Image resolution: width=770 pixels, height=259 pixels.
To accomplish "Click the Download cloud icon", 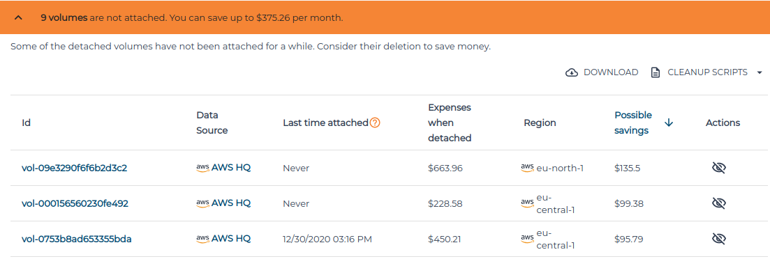I will point(572,72).
